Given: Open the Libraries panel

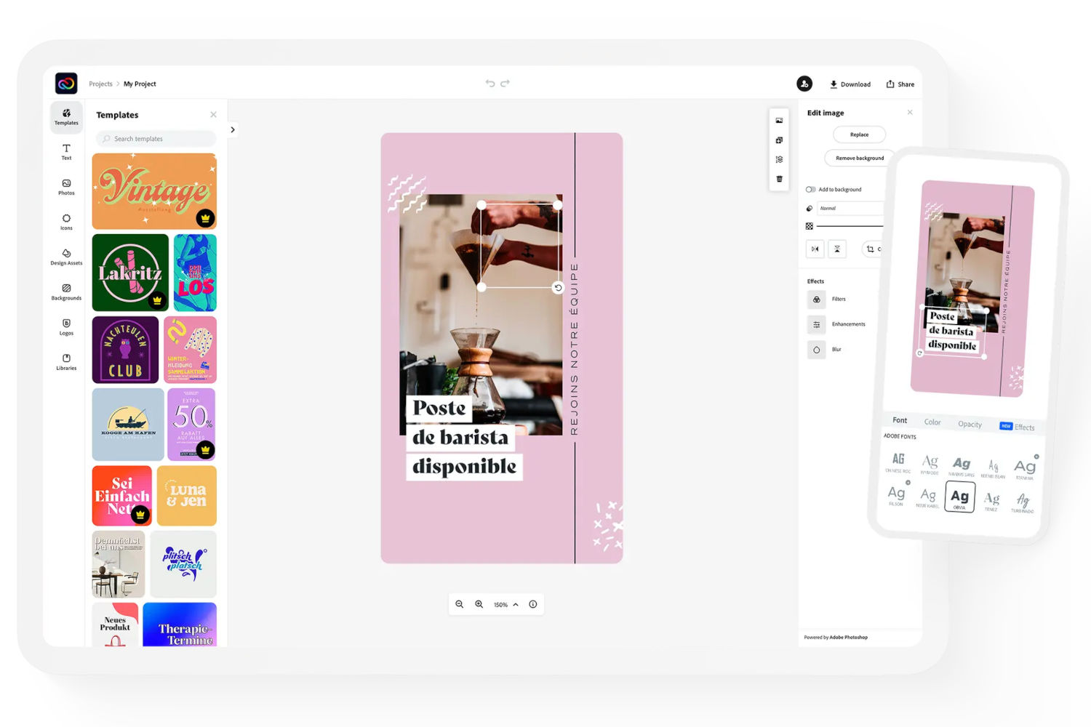Looking at the screenshot, I should 66,361.
